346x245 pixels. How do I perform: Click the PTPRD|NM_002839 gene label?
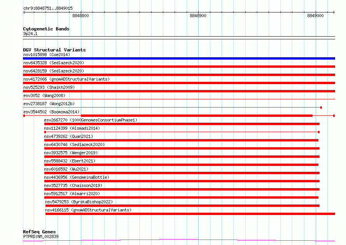coord(41,236)
